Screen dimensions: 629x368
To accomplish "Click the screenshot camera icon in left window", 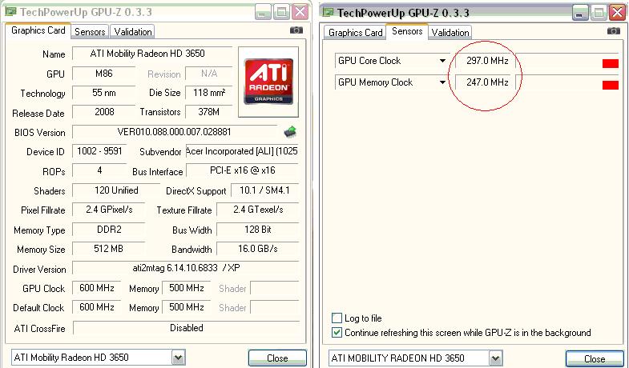I will click(x=296, y=30).
